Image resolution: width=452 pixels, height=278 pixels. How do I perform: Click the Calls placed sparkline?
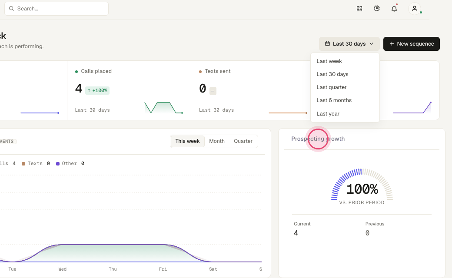(x=164, y=108)
